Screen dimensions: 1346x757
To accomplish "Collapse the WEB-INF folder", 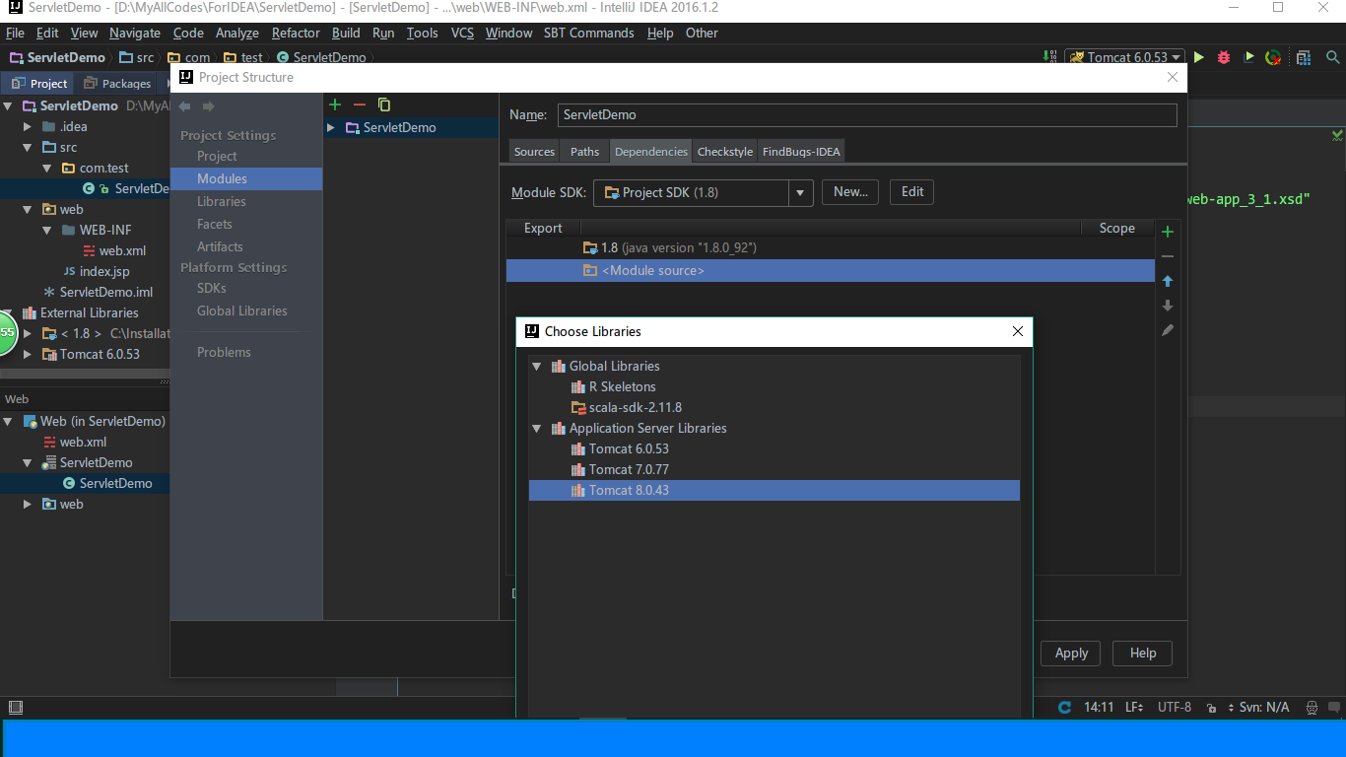I will (x=47, y=230).
